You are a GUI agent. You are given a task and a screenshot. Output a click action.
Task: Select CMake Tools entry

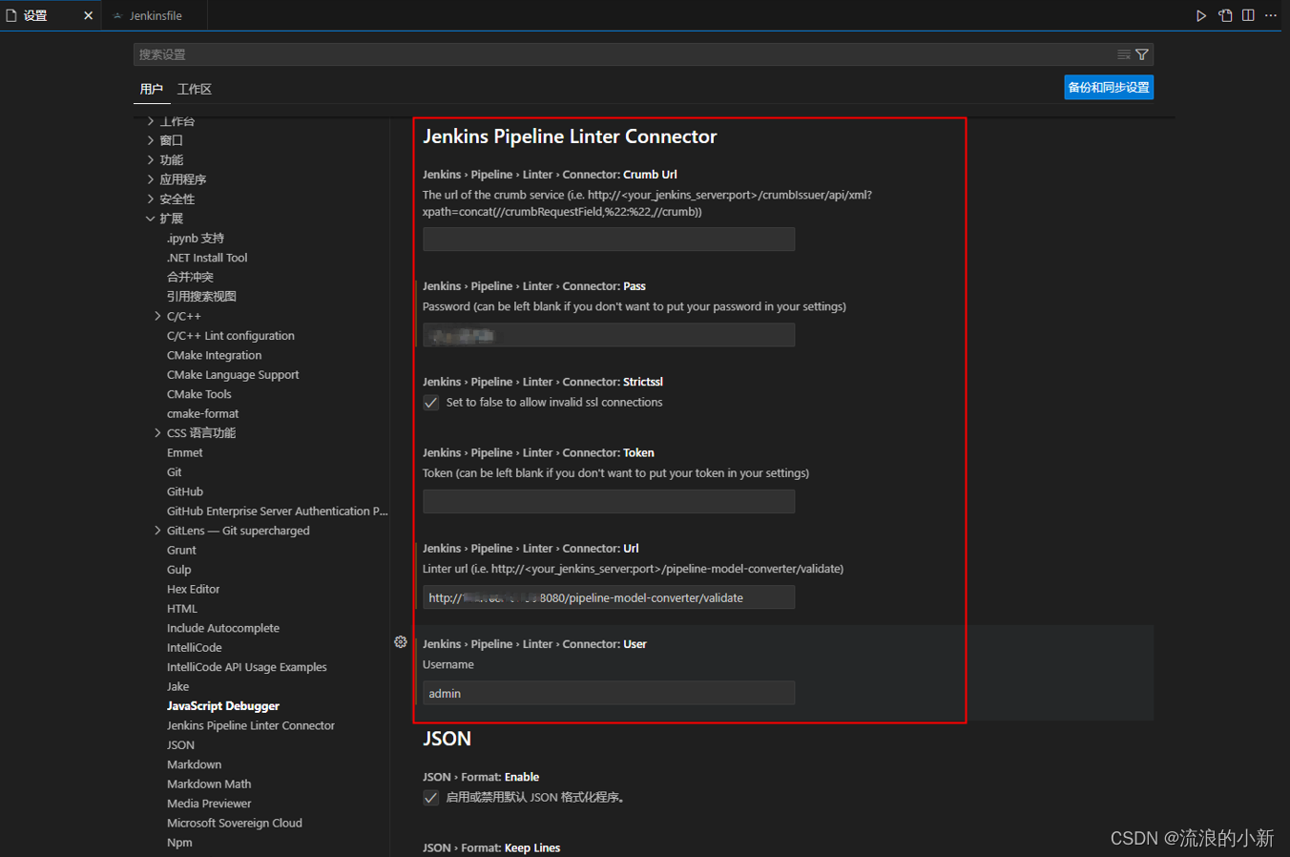point(199,394)
